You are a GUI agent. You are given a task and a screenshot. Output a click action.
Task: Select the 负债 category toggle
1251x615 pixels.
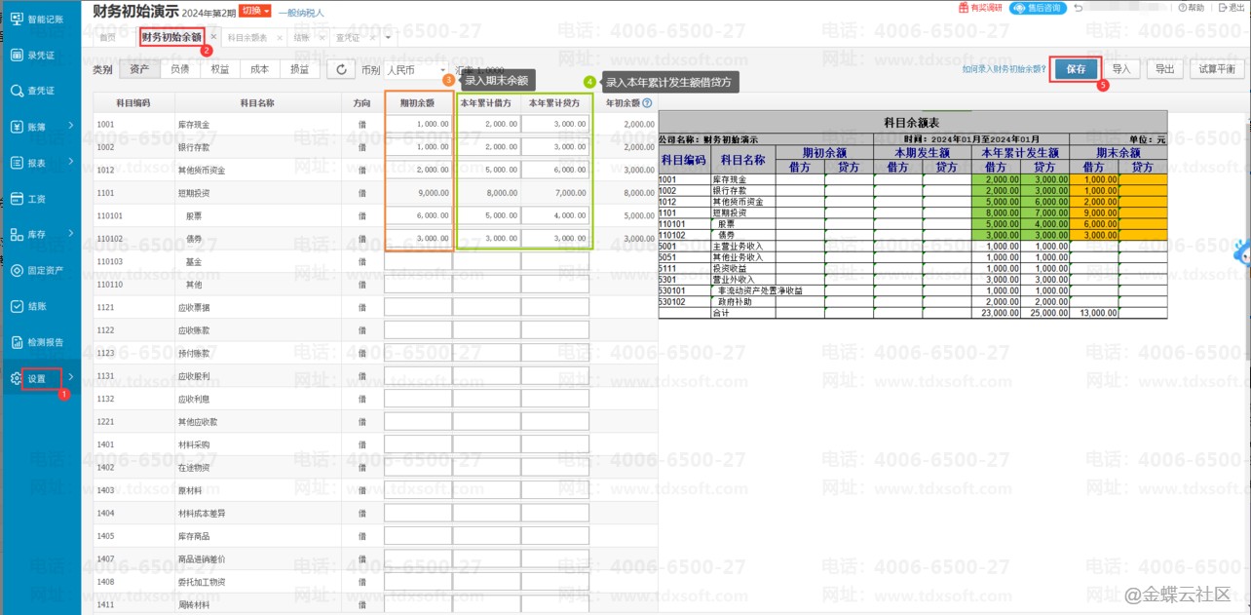pos(180,70)
